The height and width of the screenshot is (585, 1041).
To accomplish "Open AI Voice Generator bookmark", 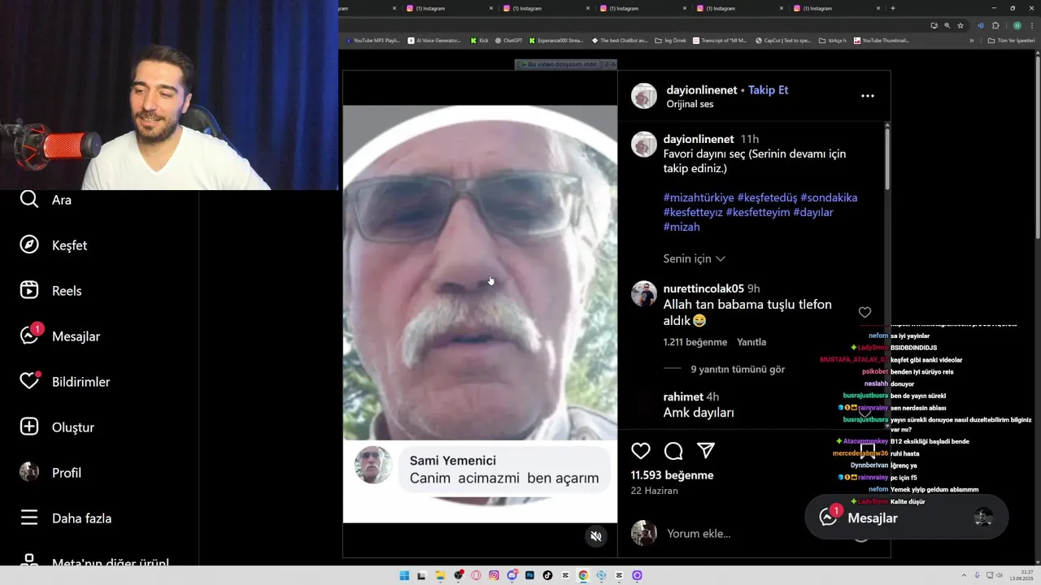I will (434, 40).
